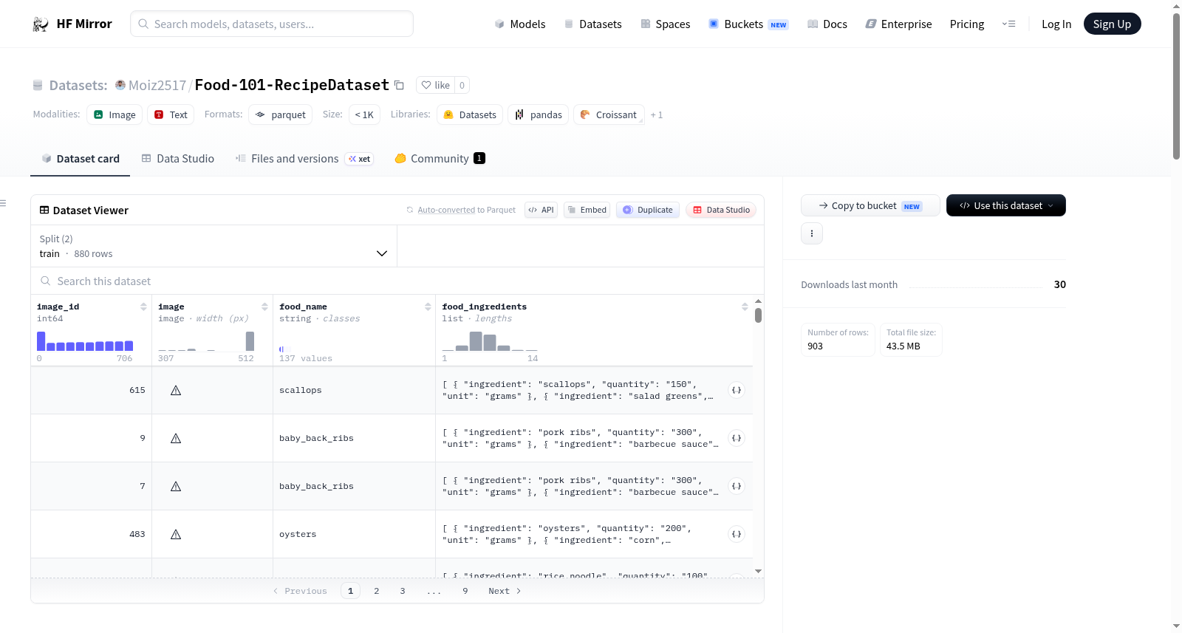Click the image_id histogram bars

pos(85,341)
